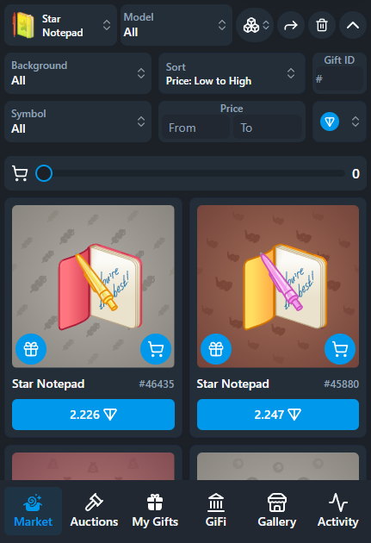The width and height of the screenshot is (371, 543).
Task: Switch to the Auctions tab
Action: pyautogui.click(x=94, y=511)
